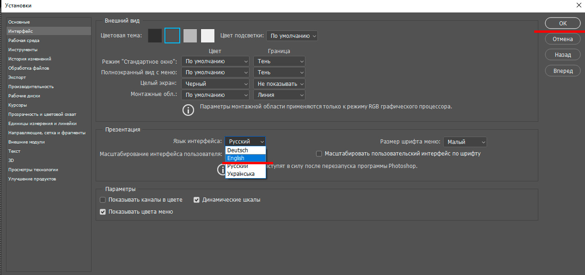Select the darkest color theme swatch
Image resolution: width=585 pixels, height=275 pixels.
point(155,36)
